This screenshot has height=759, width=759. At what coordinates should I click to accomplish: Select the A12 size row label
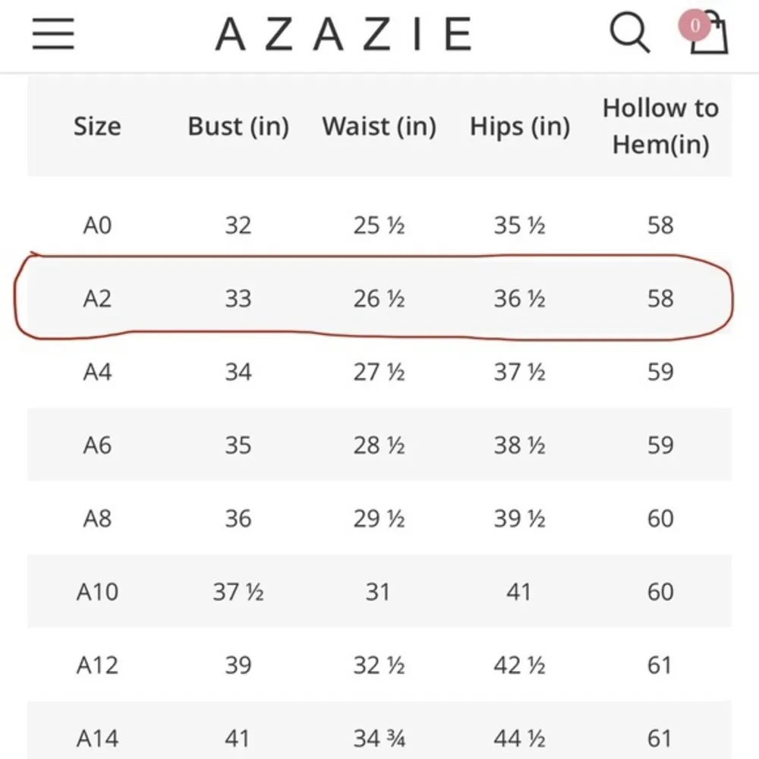(x=97, y=665)
